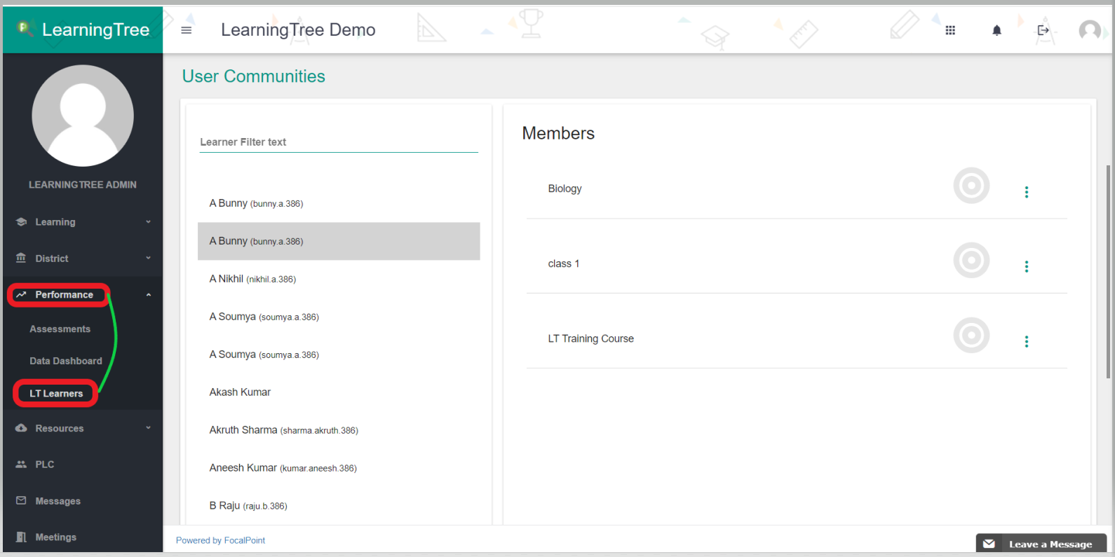Image resolution: width=1115 pixels, height=557 pixels.
Task: Open three-dot menu for Biology
Action: click(1026, 192)
